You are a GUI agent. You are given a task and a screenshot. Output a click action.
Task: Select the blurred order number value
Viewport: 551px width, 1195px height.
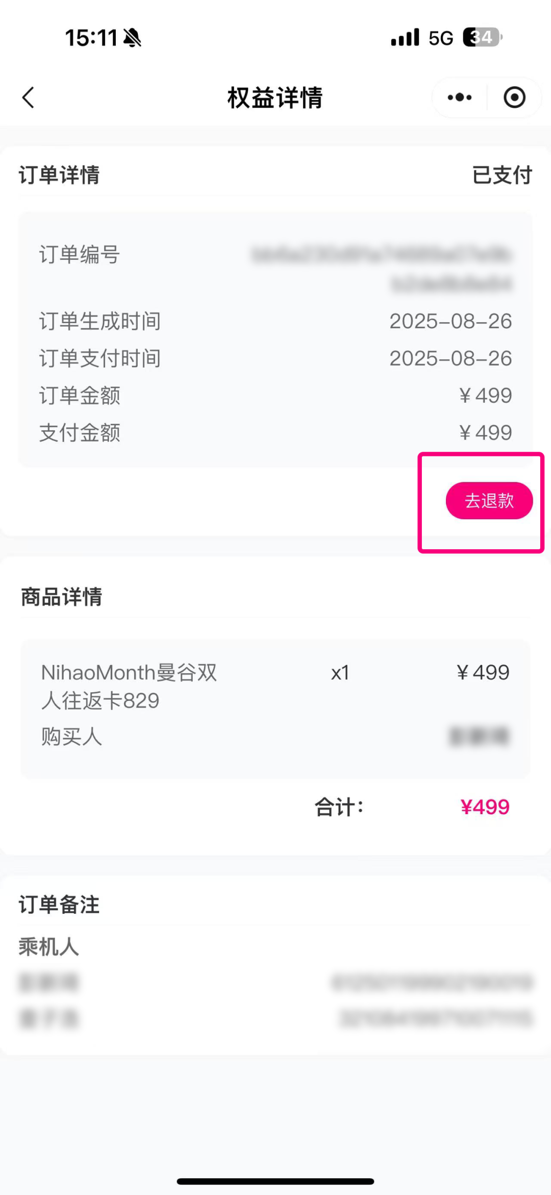tap(383, 269)
